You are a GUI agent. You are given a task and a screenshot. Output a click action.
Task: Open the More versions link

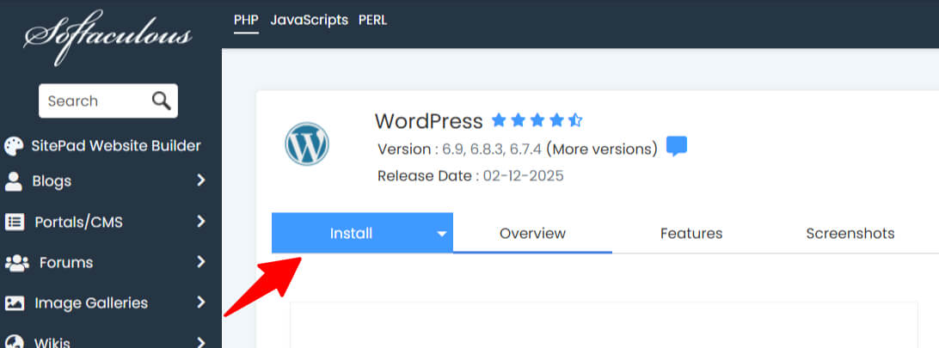tap(601, 149)
